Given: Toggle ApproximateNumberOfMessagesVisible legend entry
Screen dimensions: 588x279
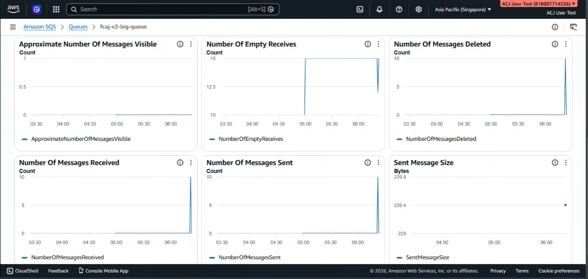Looking at the screenshot, I should pos(76,139).
